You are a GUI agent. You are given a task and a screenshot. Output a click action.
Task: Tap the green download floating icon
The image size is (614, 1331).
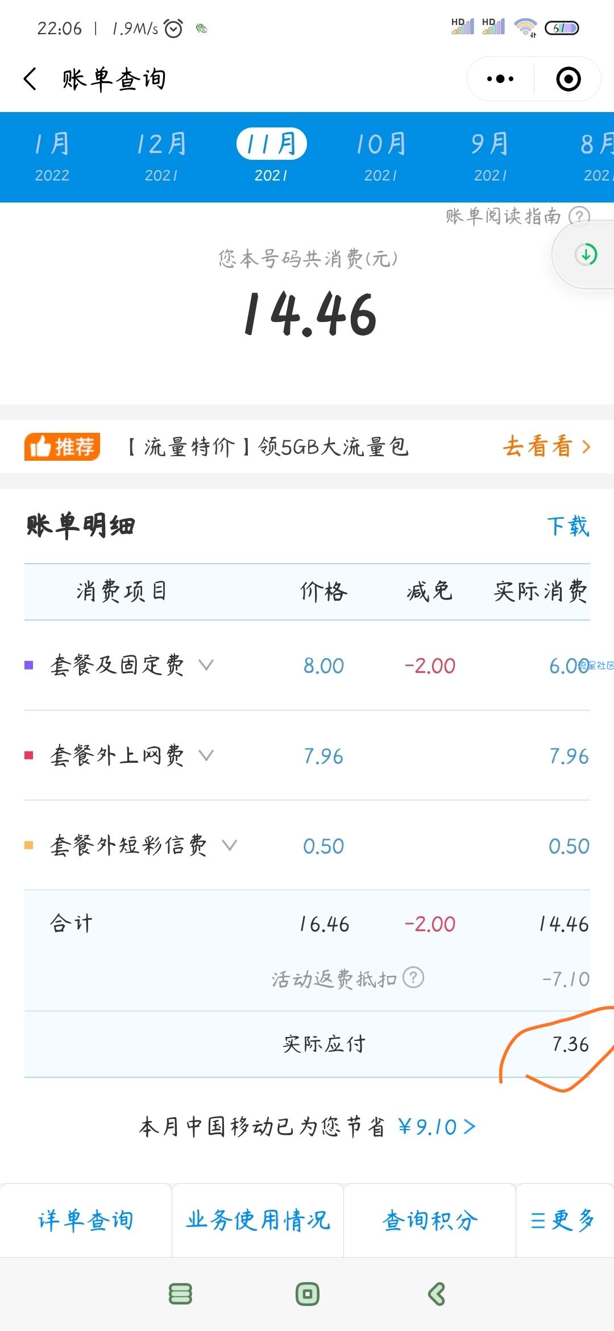[586, 254]
